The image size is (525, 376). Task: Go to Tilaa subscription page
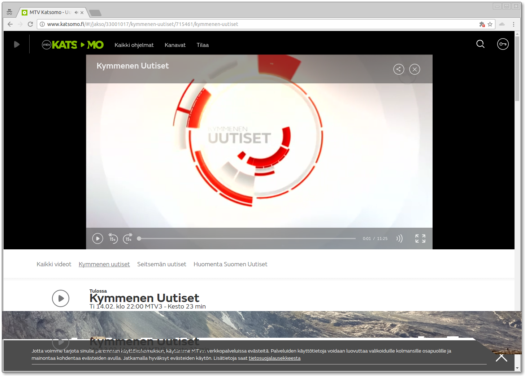(x=203, y=45)
